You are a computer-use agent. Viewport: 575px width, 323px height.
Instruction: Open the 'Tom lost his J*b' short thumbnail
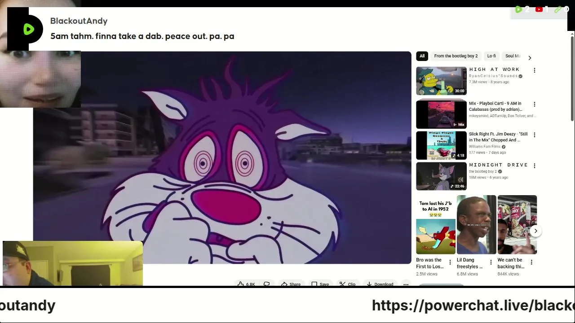click(435, 225)
